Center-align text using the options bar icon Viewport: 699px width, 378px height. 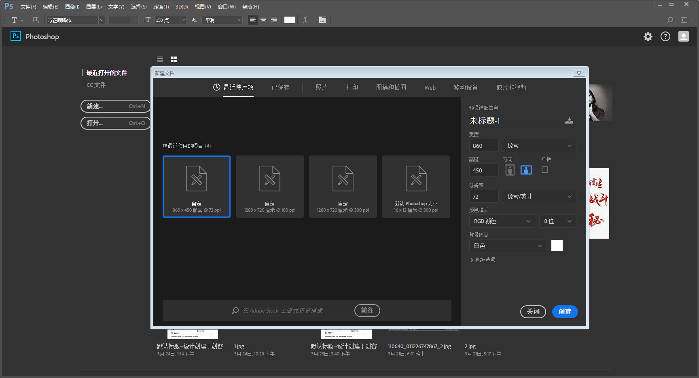pos(263,20)
